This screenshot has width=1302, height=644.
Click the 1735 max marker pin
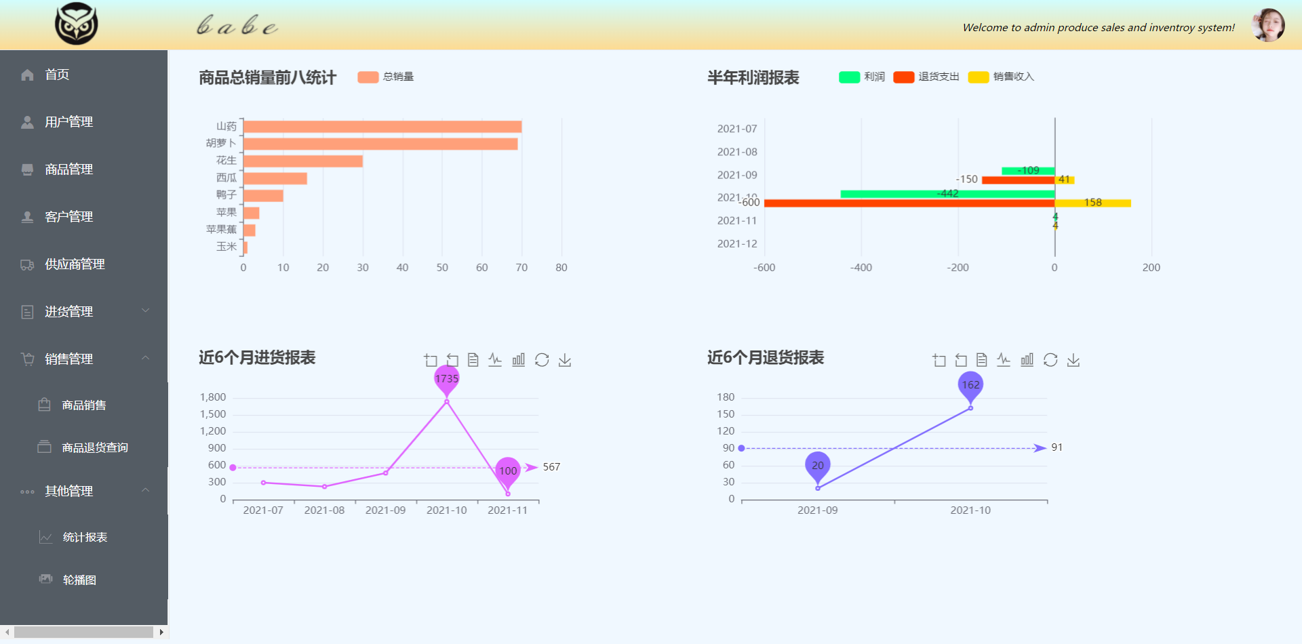(x=447, y=380)
